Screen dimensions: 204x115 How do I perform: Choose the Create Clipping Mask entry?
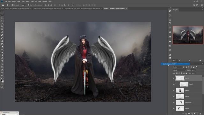point(175,64)
